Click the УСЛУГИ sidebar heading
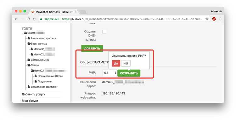The image size is (236, 120). tap(27, 28)
